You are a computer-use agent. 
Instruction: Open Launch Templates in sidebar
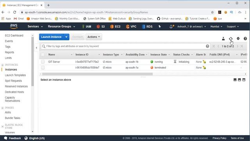(15, 75)
